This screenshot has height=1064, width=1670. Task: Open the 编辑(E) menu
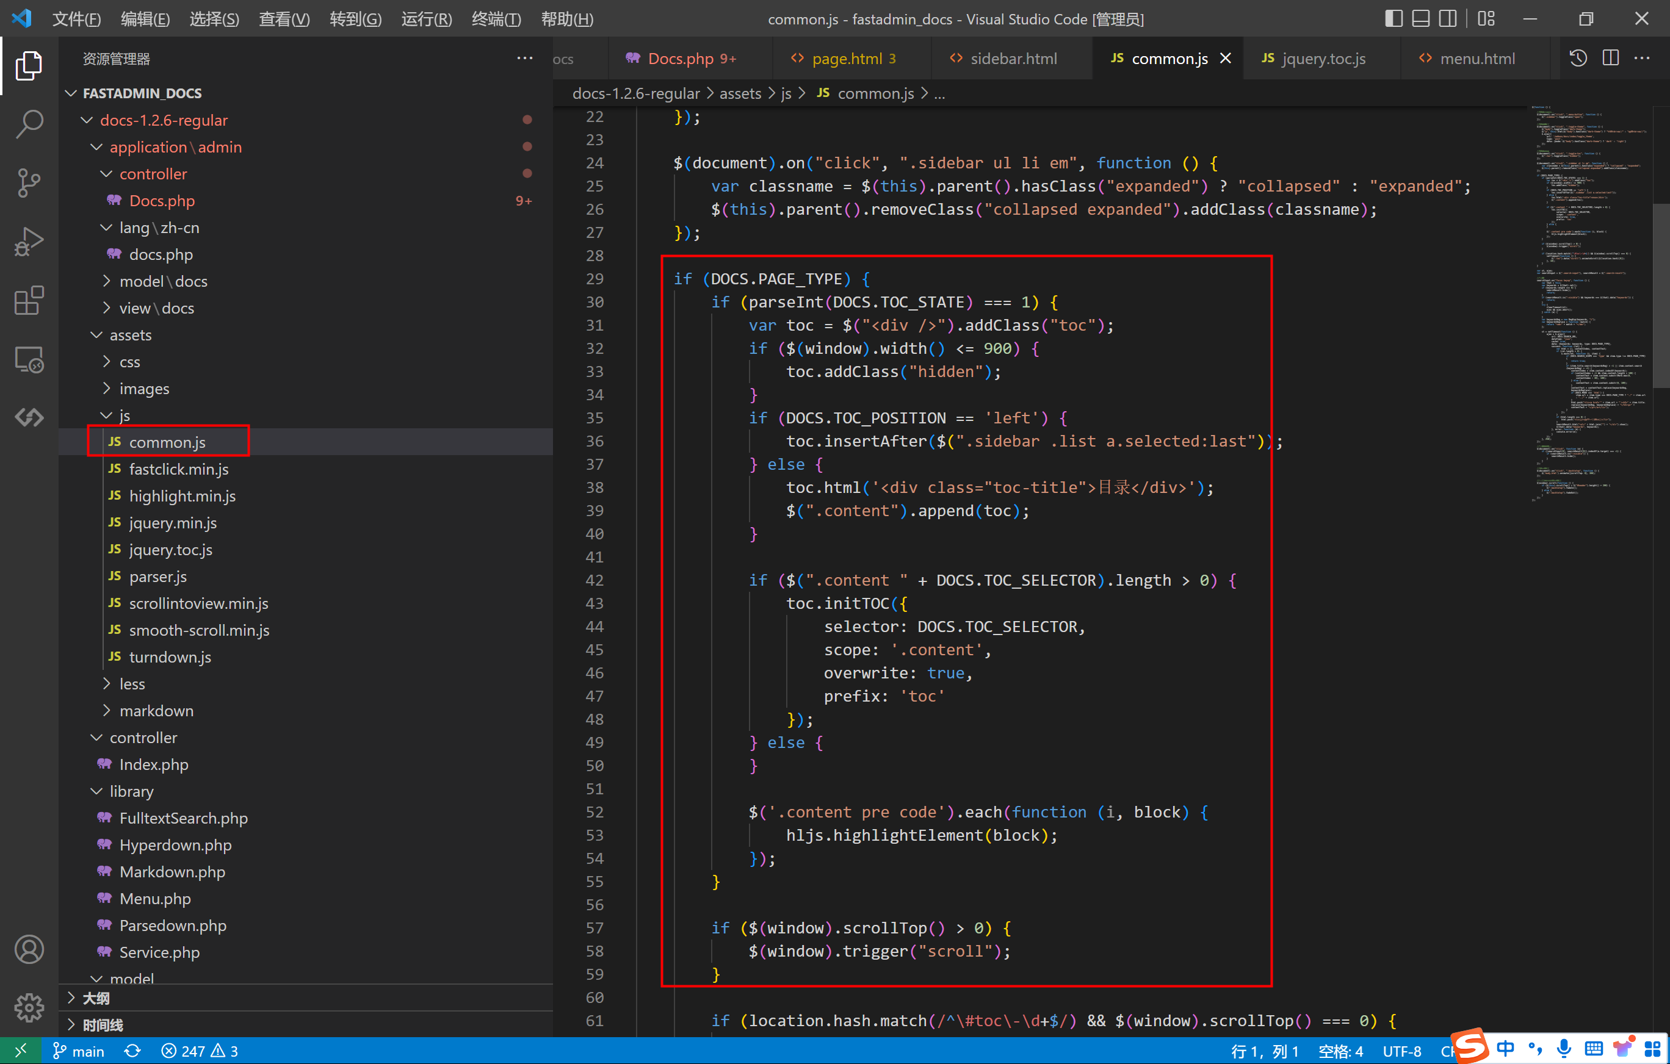pos(145,19)
